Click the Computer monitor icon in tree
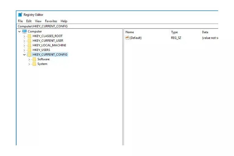This screenshot has height=156, width=234. click(24, 31)
